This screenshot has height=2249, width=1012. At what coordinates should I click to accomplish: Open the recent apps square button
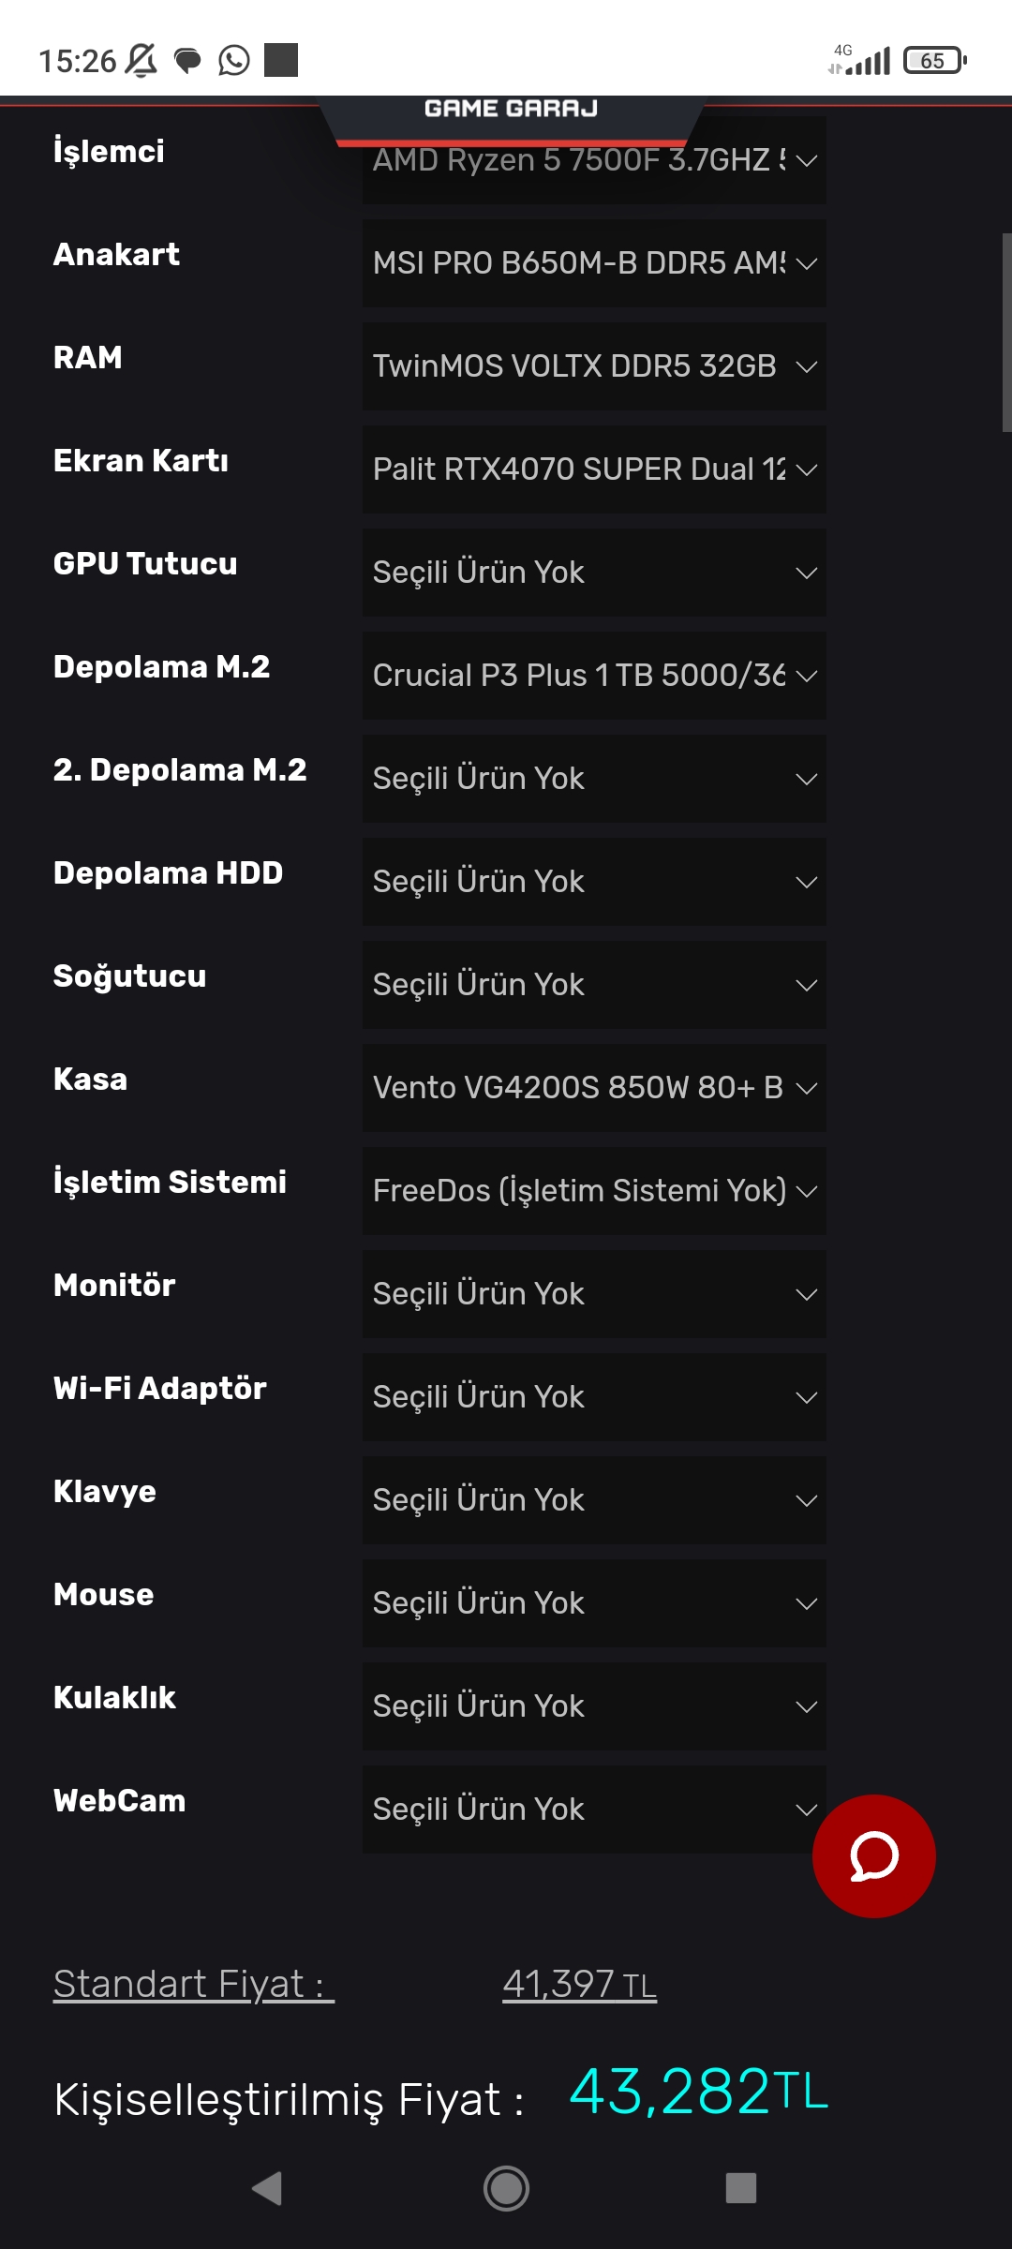tap(740, 2188)
